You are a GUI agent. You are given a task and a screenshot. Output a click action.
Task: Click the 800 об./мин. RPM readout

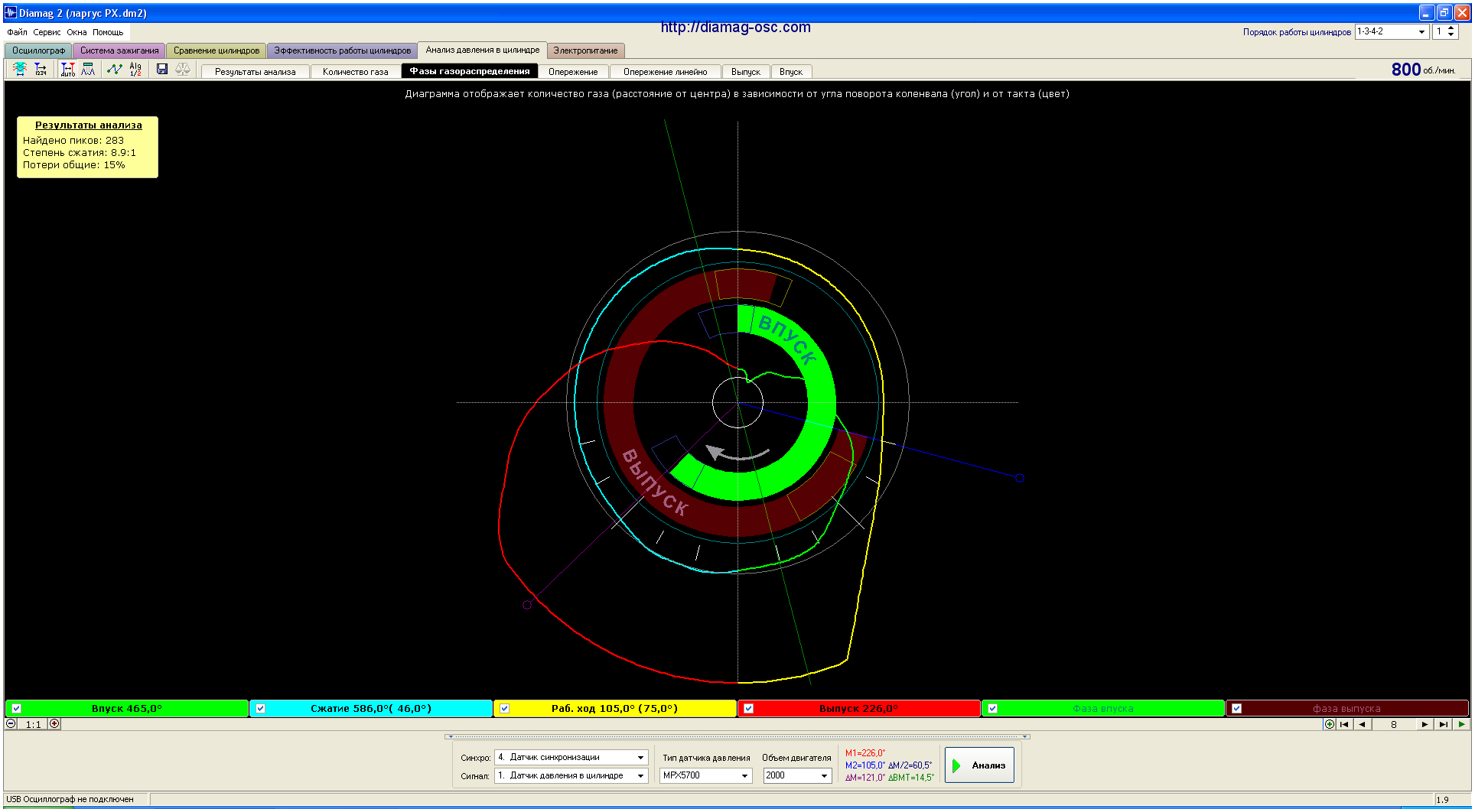click(1423, 70)
